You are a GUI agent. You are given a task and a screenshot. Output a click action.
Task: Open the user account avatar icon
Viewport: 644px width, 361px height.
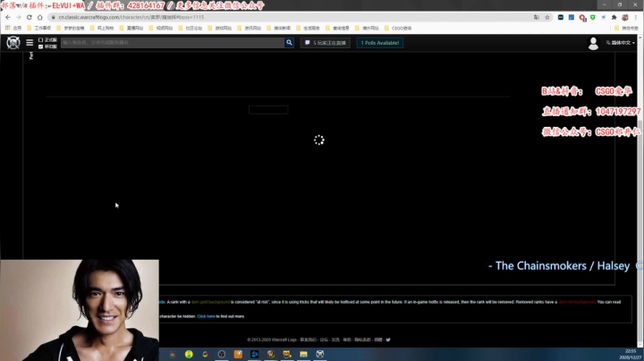point(593,43)
